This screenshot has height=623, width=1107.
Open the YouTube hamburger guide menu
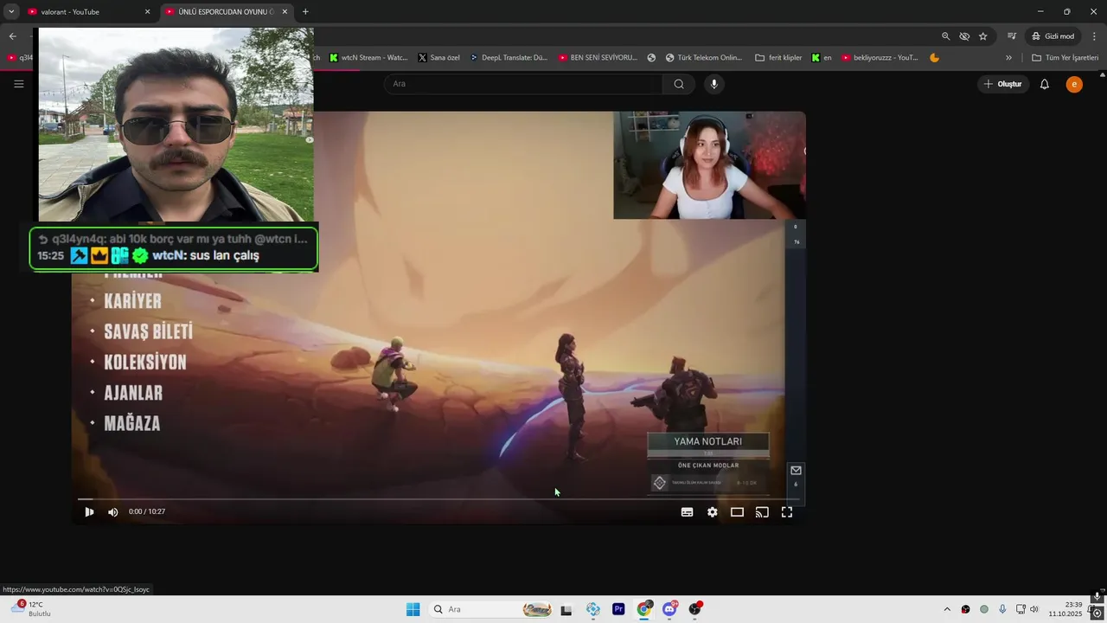pyautogui.click(x=18, y=84)
